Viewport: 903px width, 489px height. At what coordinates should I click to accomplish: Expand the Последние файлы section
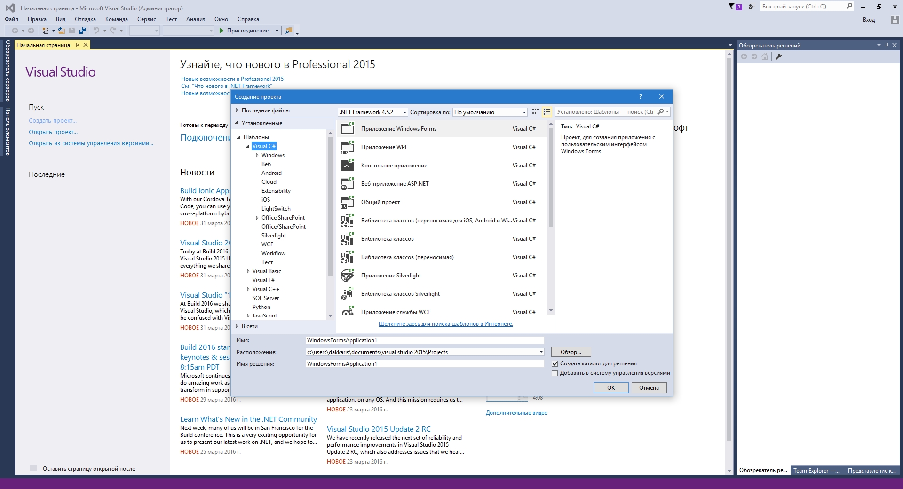point(237,110)
